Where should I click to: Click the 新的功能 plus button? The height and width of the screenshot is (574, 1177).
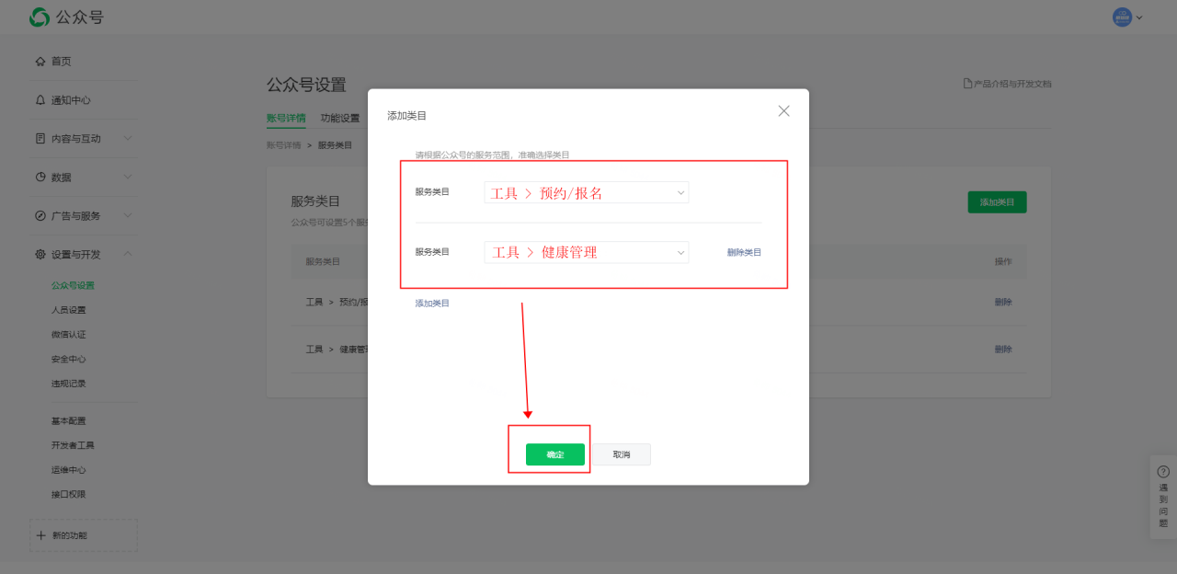coord(40,535)
